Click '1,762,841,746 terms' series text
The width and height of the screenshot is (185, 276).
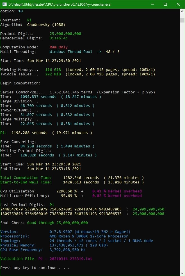coord(71,92)
